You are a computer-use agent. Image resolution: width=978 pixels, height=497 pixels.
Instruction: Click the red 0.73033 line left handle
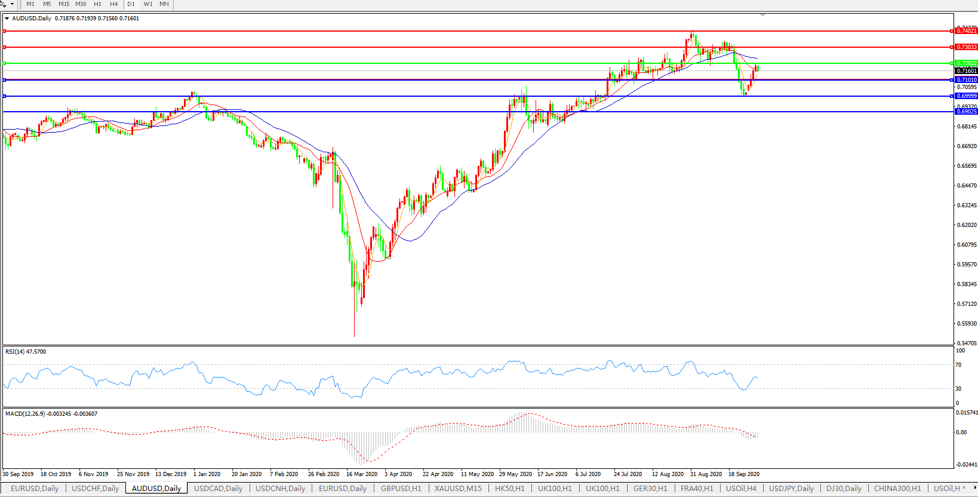pos(5,47)
